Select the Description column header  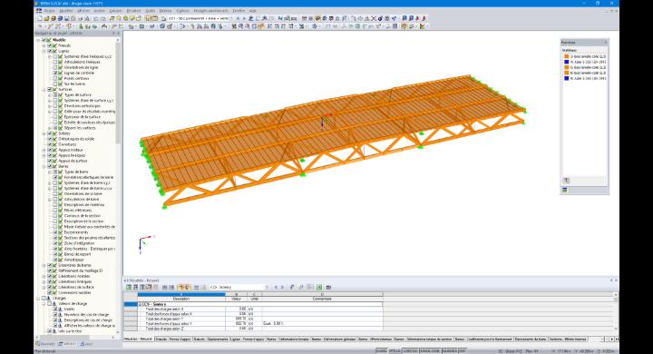point(181,299)
